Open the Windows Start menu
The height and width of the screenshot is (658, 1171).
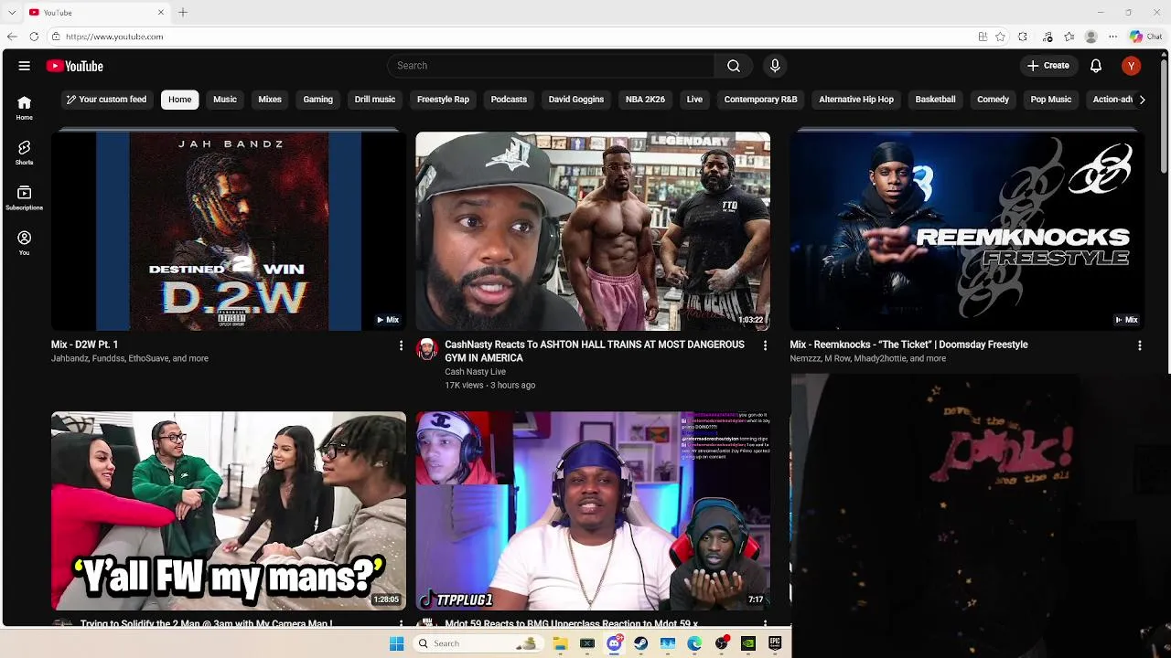[396, 643]
